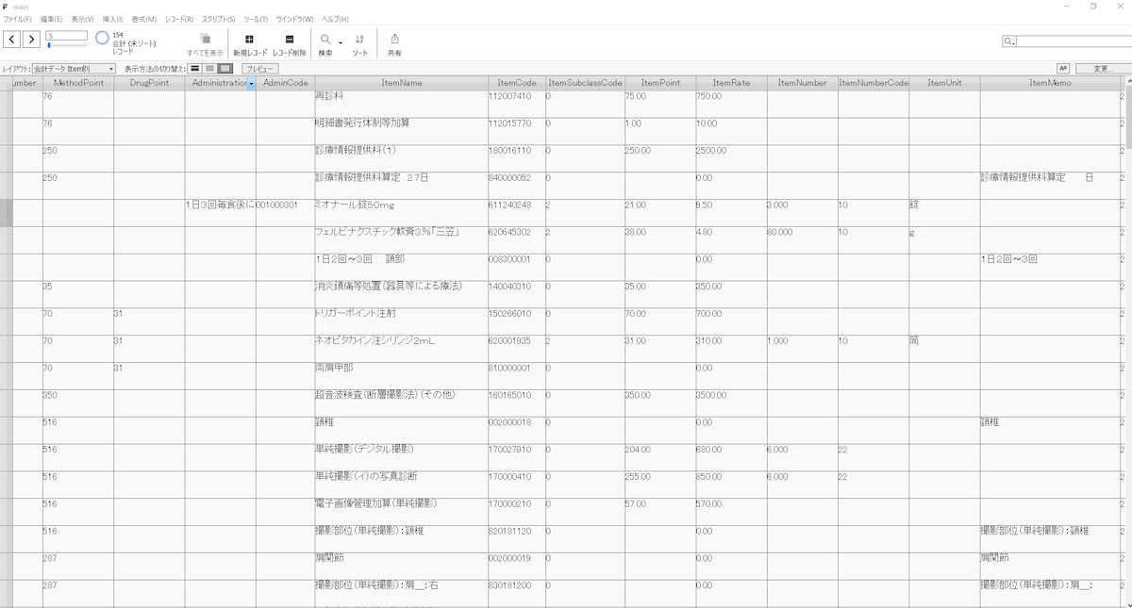Open the 挿入(I) menu
Screen dimensions: 1132x608
112,19
